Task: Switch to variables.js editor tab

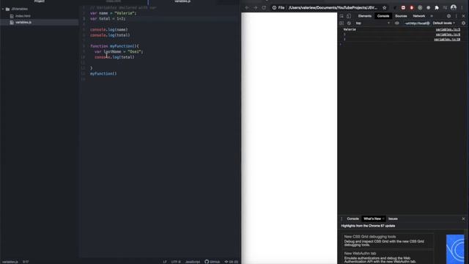Action: (182, 1)
